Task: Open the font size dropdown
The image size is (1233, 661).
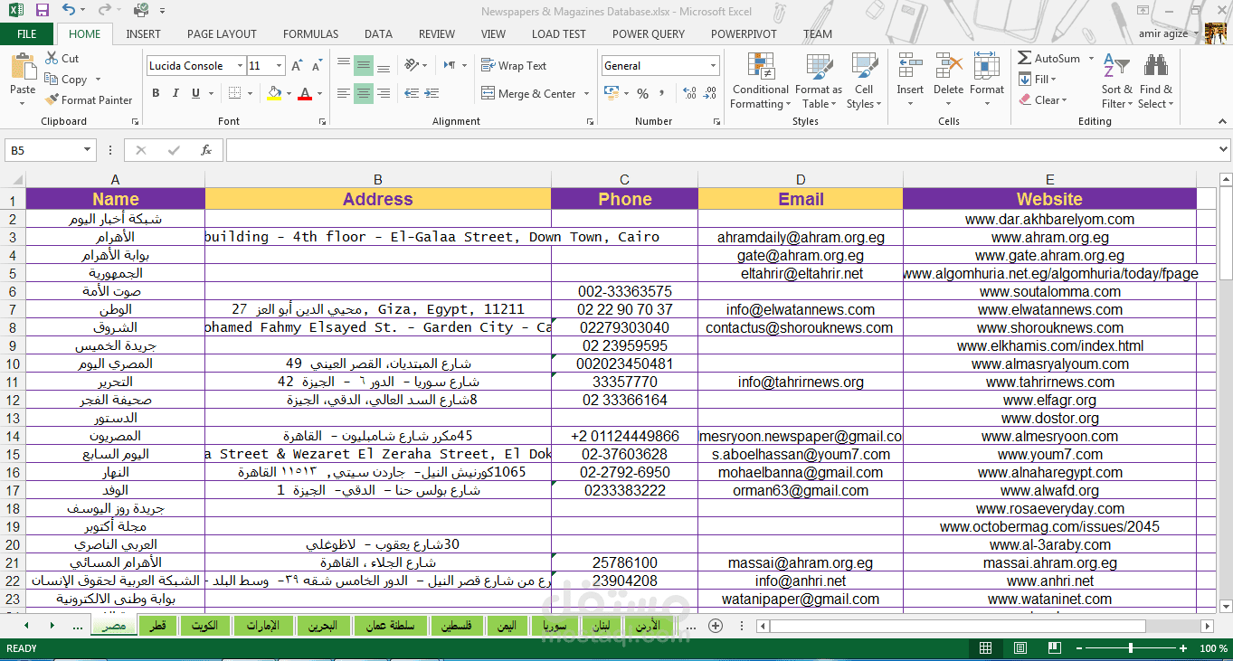Action: click(280, 66)
